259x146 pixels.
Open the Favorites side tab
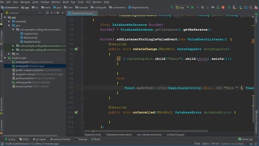pos(2,127)
